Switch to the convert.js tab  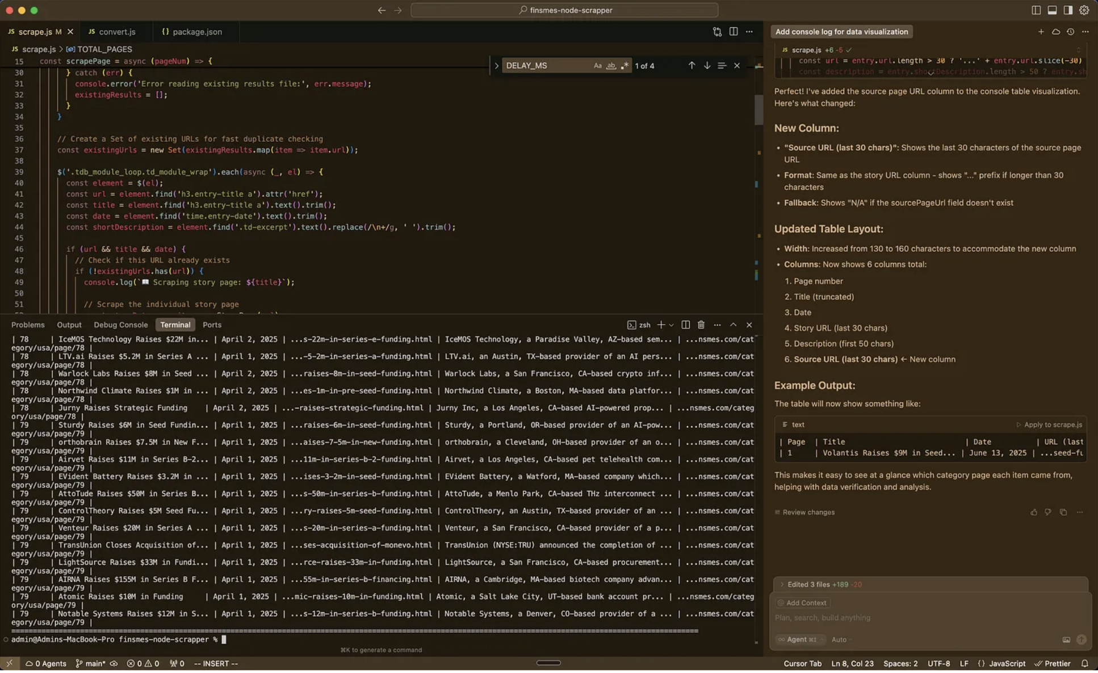[117, 32]
